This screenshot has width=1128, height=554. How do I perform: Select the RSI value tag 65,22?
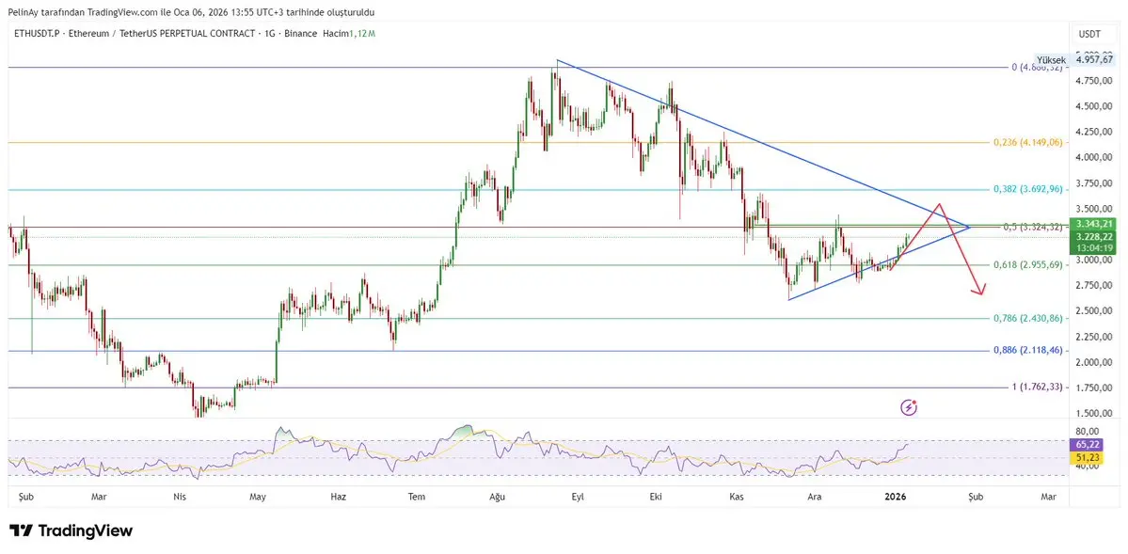pos(1087,446)
